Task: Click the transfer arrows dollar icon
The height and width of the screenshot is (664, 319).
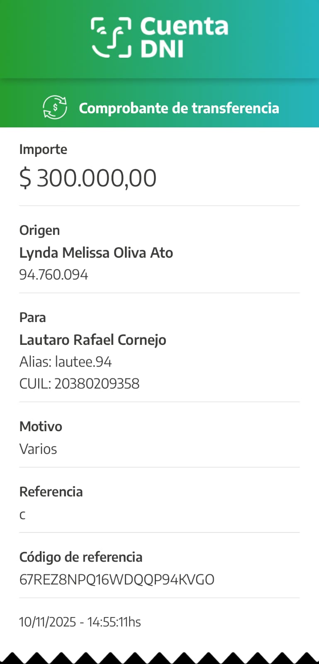Action: point(55,107)
